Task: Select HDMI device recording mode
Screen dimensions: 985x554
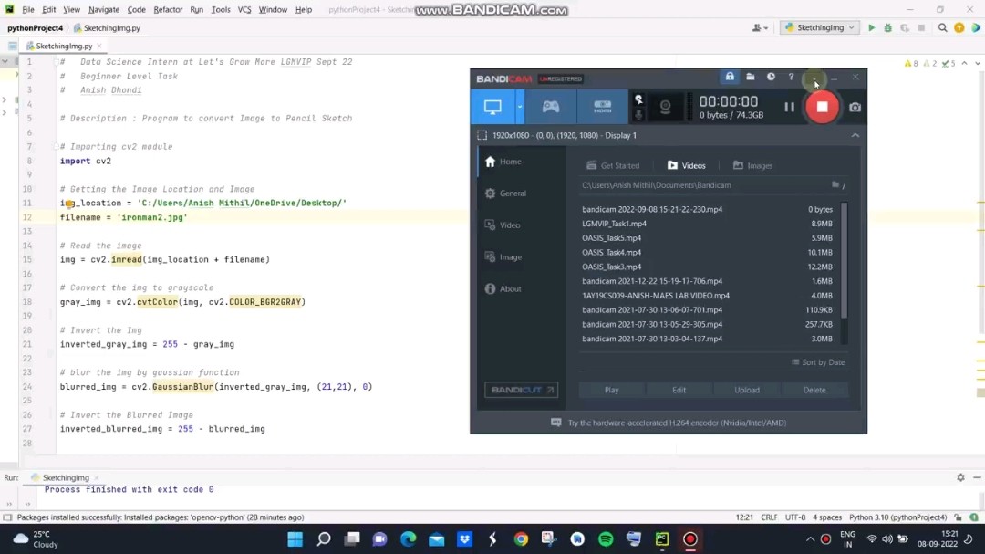Action: [602, 107]
